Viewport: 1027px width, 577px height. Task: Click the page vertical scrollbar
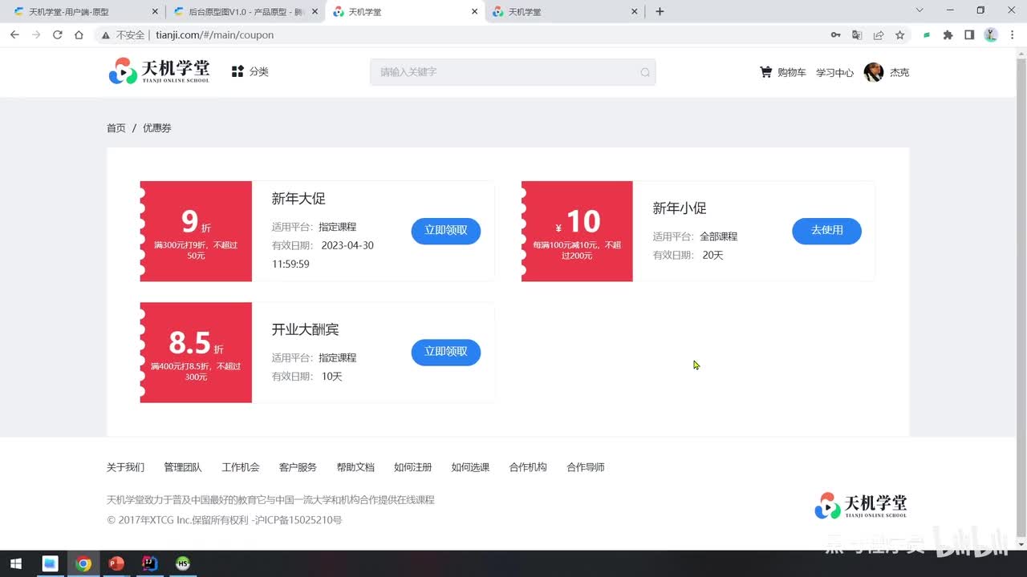1021,298
